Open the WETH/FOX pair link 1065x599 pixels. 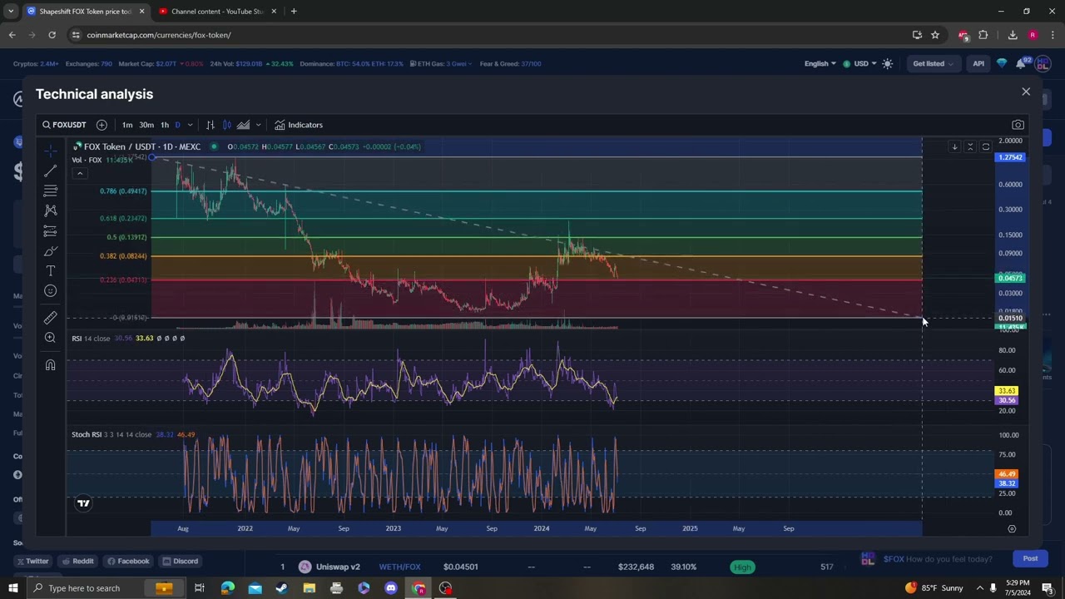(399, 567)
